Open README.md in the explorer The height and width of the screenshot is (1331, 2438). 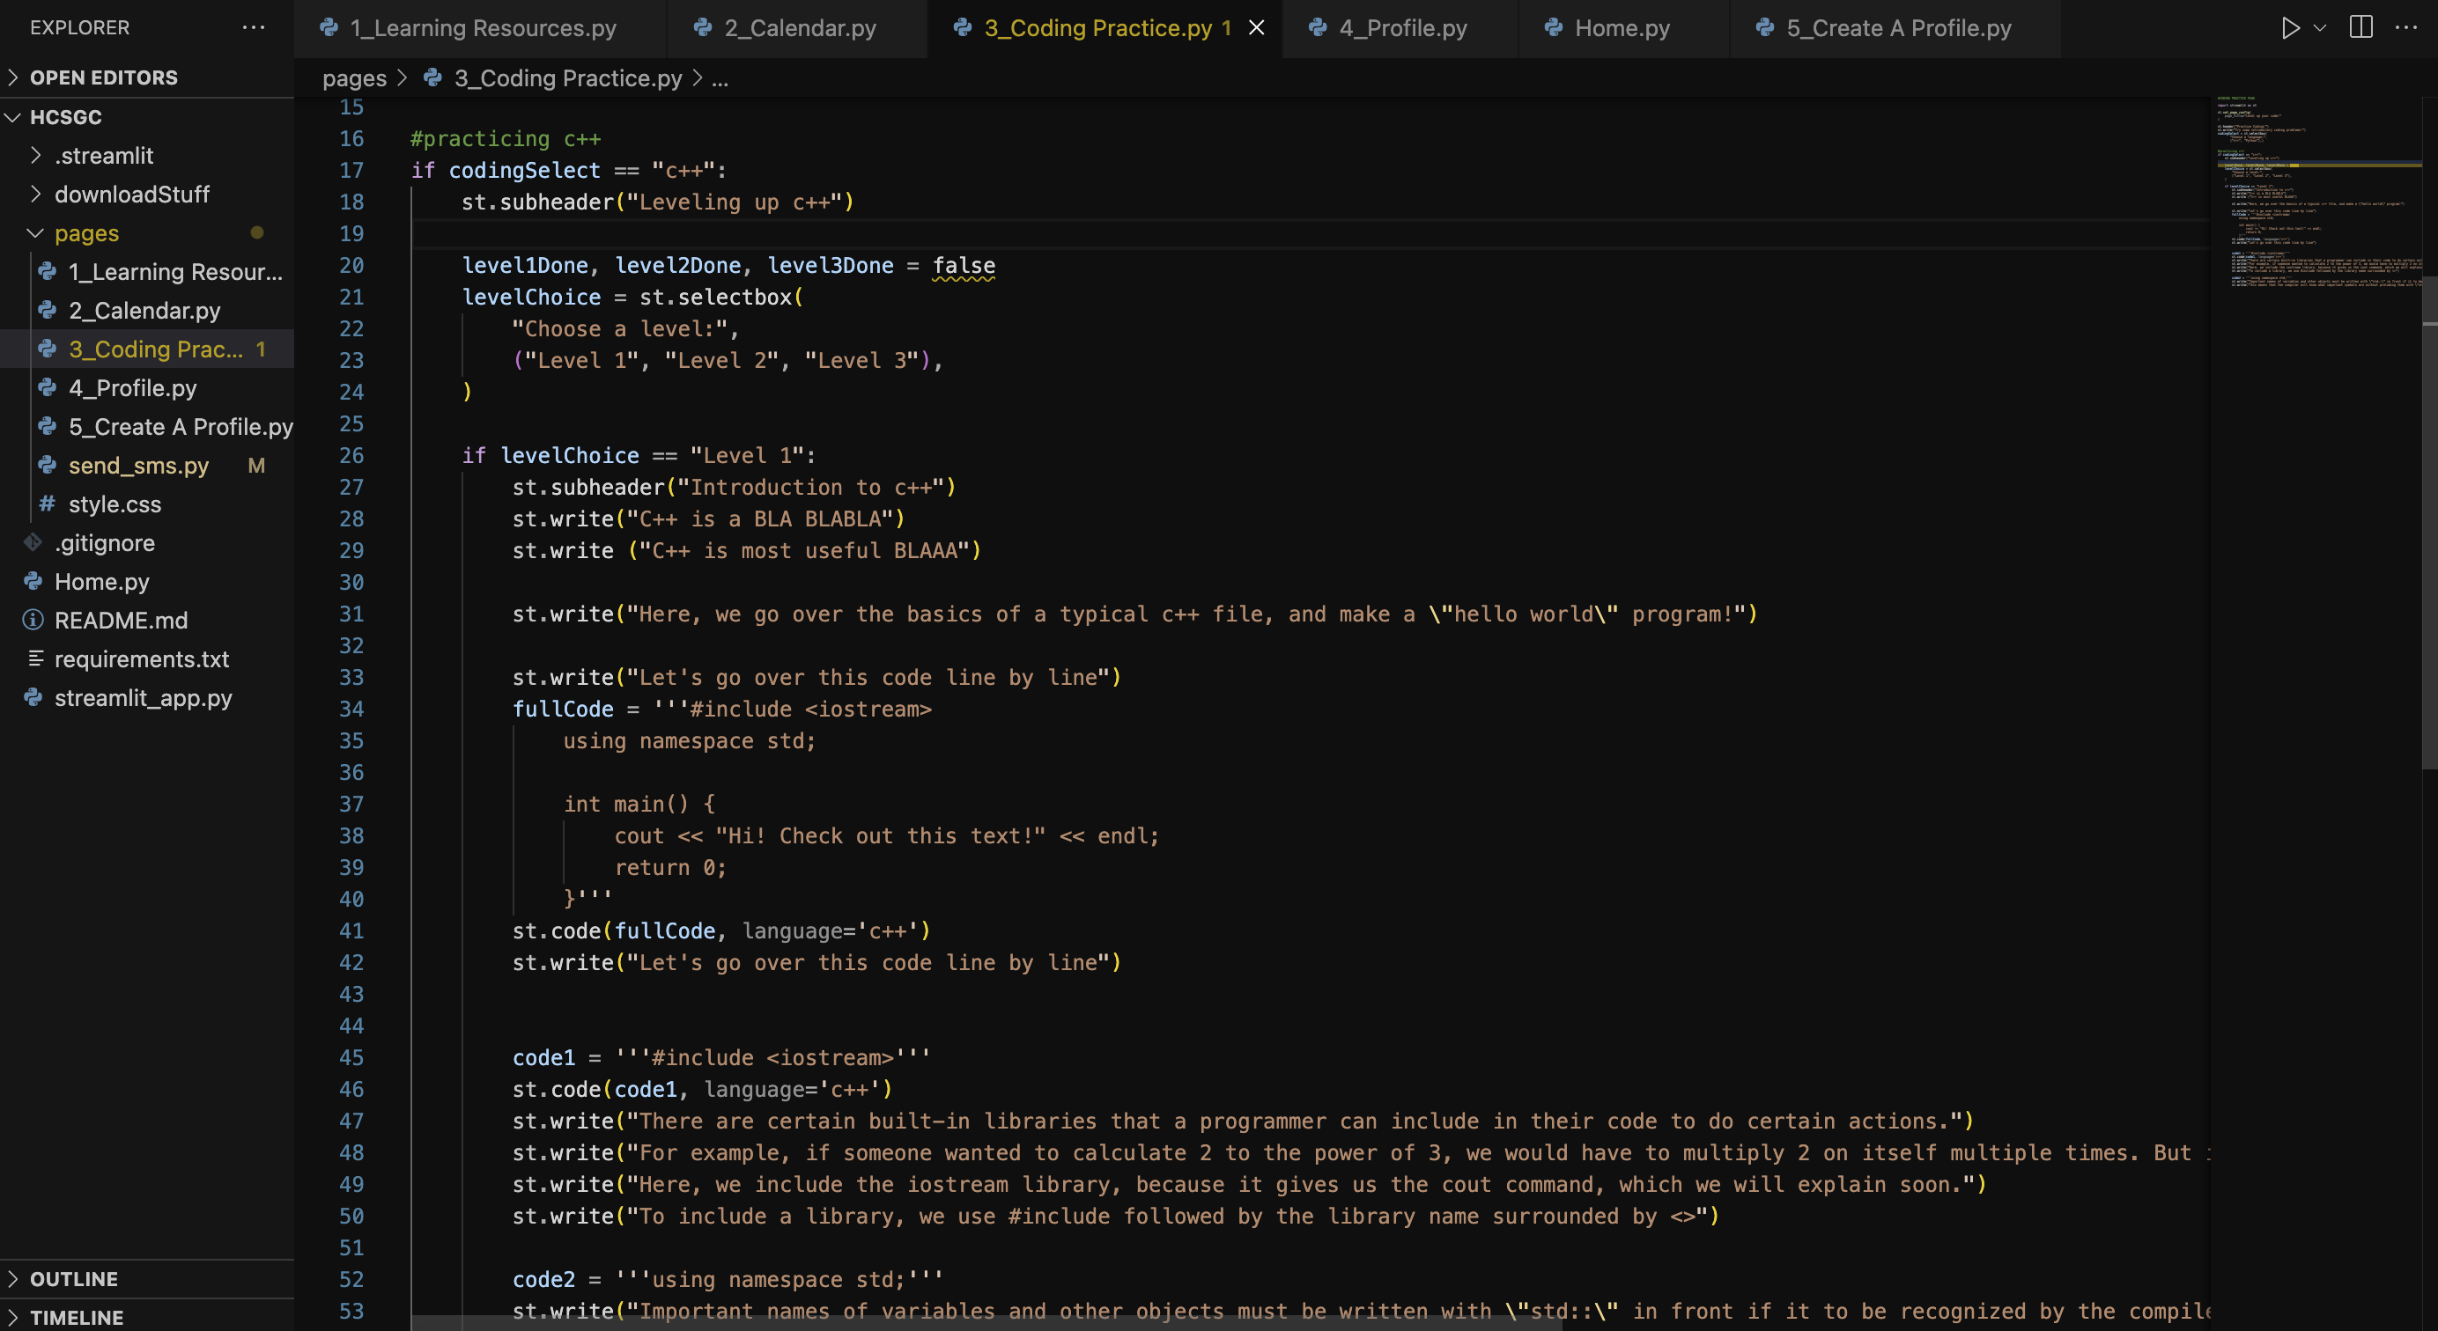(x=122, y=621)
